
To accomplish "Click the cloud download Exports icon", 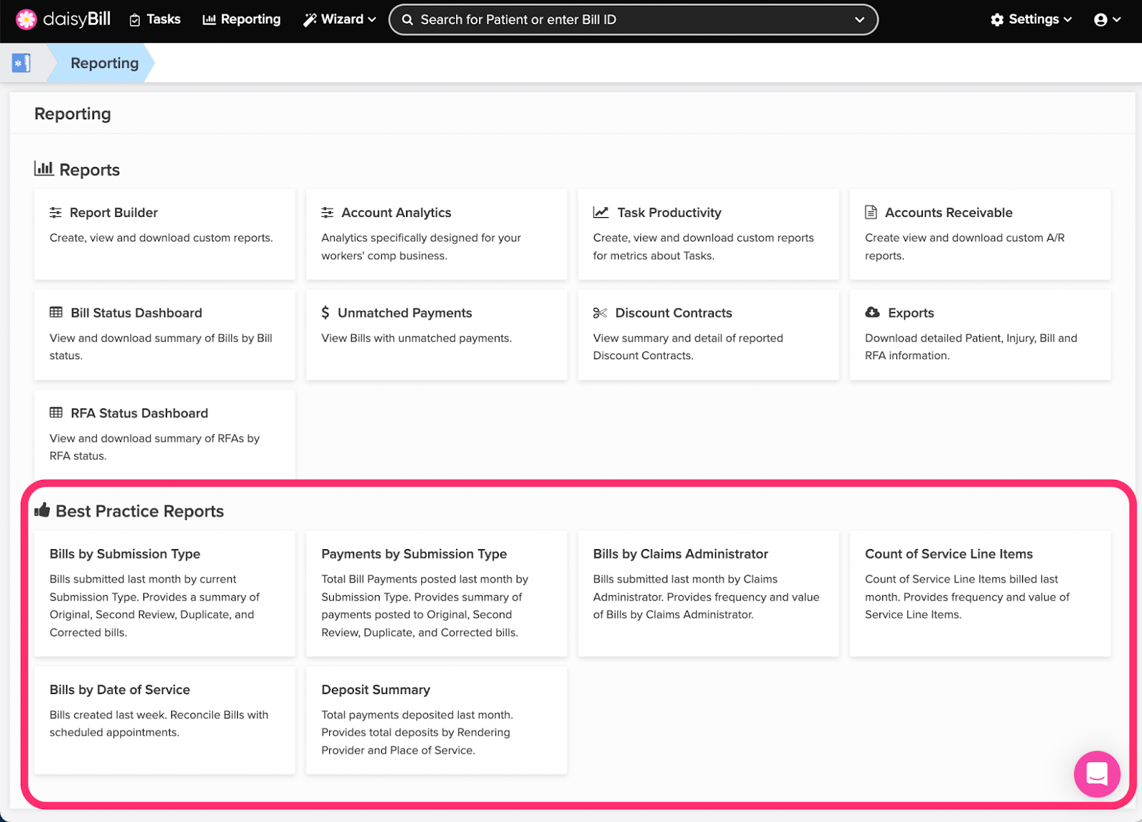I will pos(872,312).
